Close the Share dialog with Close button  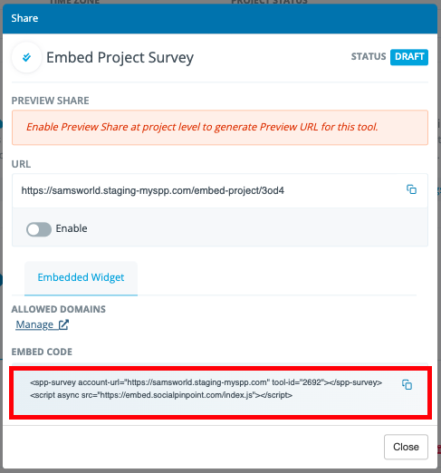click(406, 447)
